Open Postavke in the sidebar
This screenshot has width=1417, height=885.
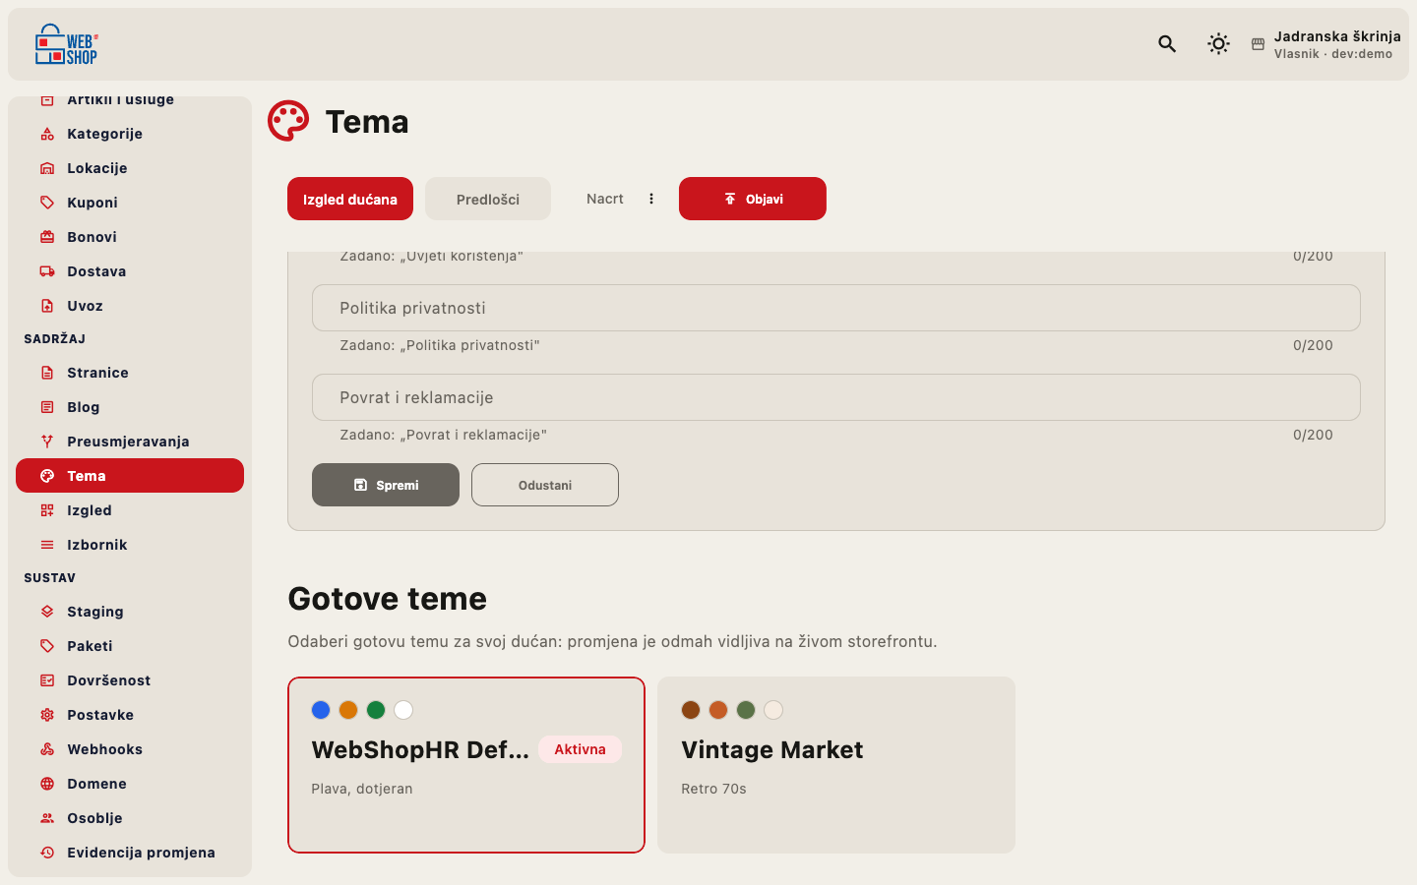[130, 715]
